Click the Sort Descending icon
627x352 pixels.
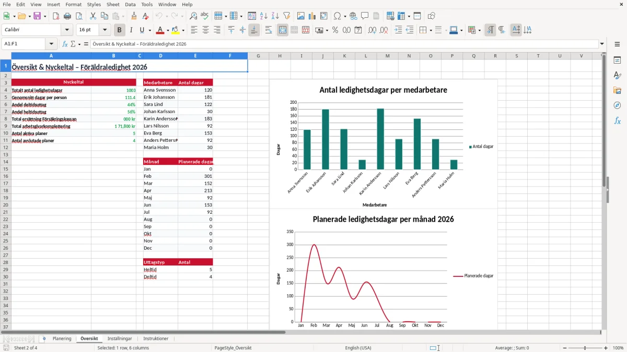(x=275, y=16)
